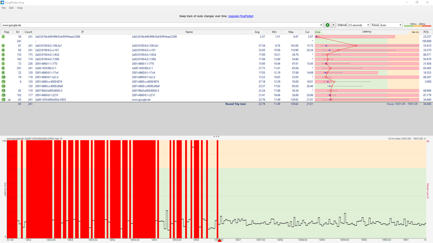
Task: Click the Upgrade PingPlotter! link
Action: click(241, 16)
